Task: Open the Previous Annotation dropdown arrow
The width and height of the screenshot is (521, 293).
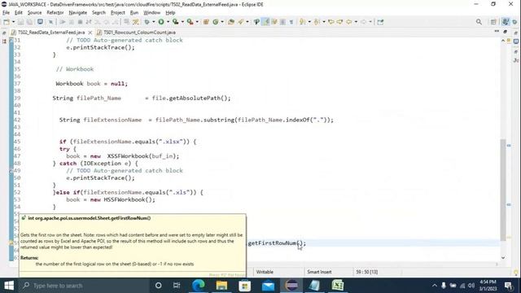Action: (x=323, y=22)
